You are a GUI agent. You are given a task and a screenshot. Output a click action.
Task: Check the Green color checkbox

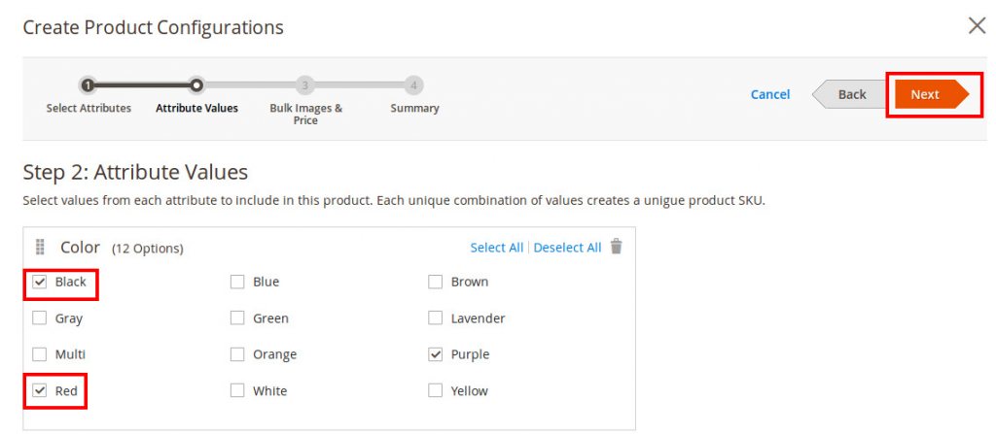[237, 318]
